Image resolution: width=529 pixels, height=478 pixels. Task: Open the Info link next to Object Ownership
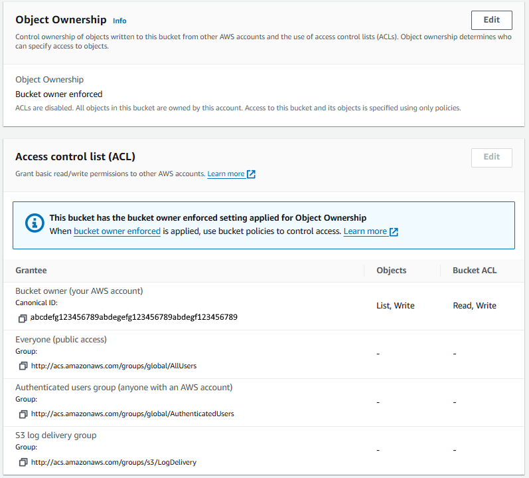pos(119,21)
